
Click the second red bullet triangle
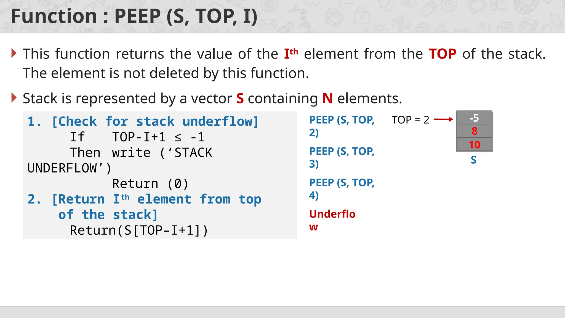tap(14, 98)
